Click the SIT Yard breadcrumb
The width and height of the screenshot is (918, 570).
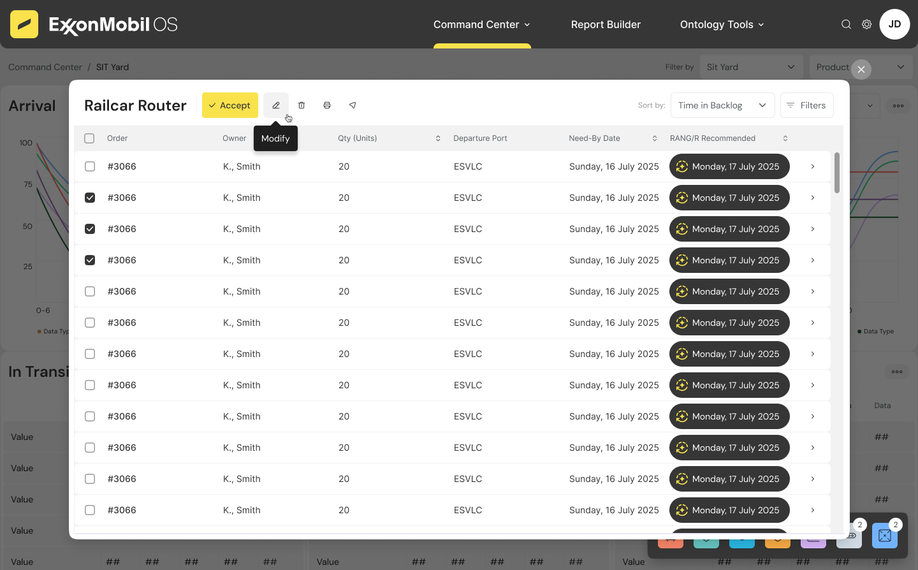click(112, 67)
